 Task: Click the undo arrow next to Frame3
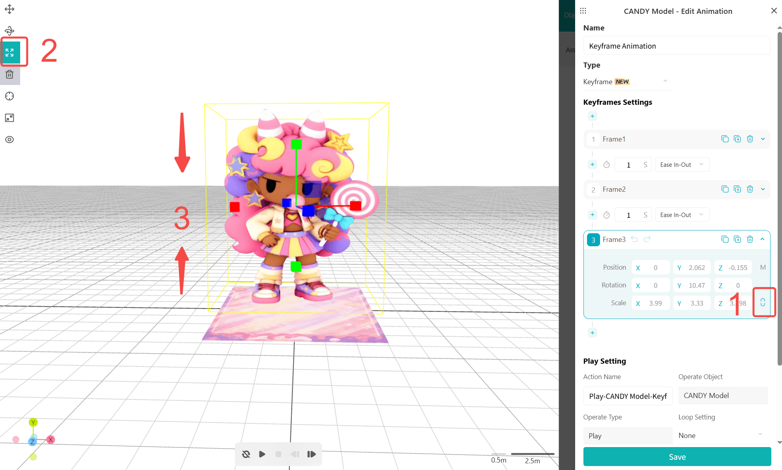point(634,239)
